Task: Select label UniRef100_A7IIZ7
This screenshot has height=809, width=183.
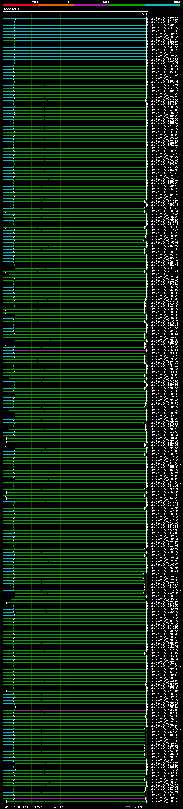Action: (164, 202)
